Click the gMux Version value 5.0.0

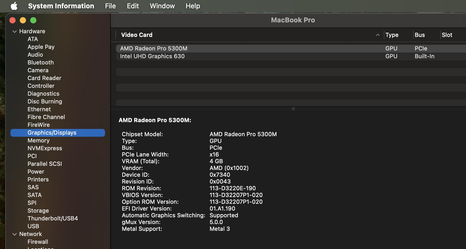click(216, 222)
